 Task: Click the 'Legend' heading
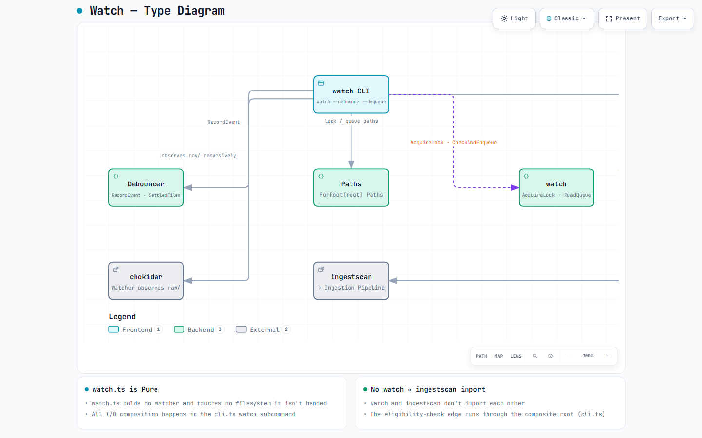[x=122, y=317]
